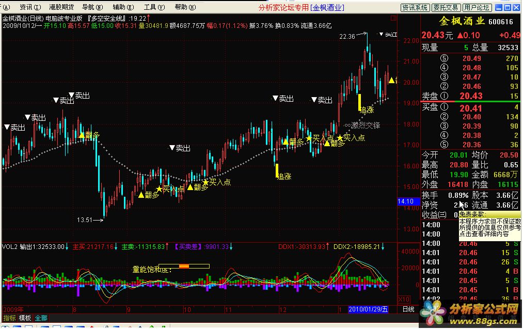
Task: Switch to the 模板 tab
Action: pos(25,318)
